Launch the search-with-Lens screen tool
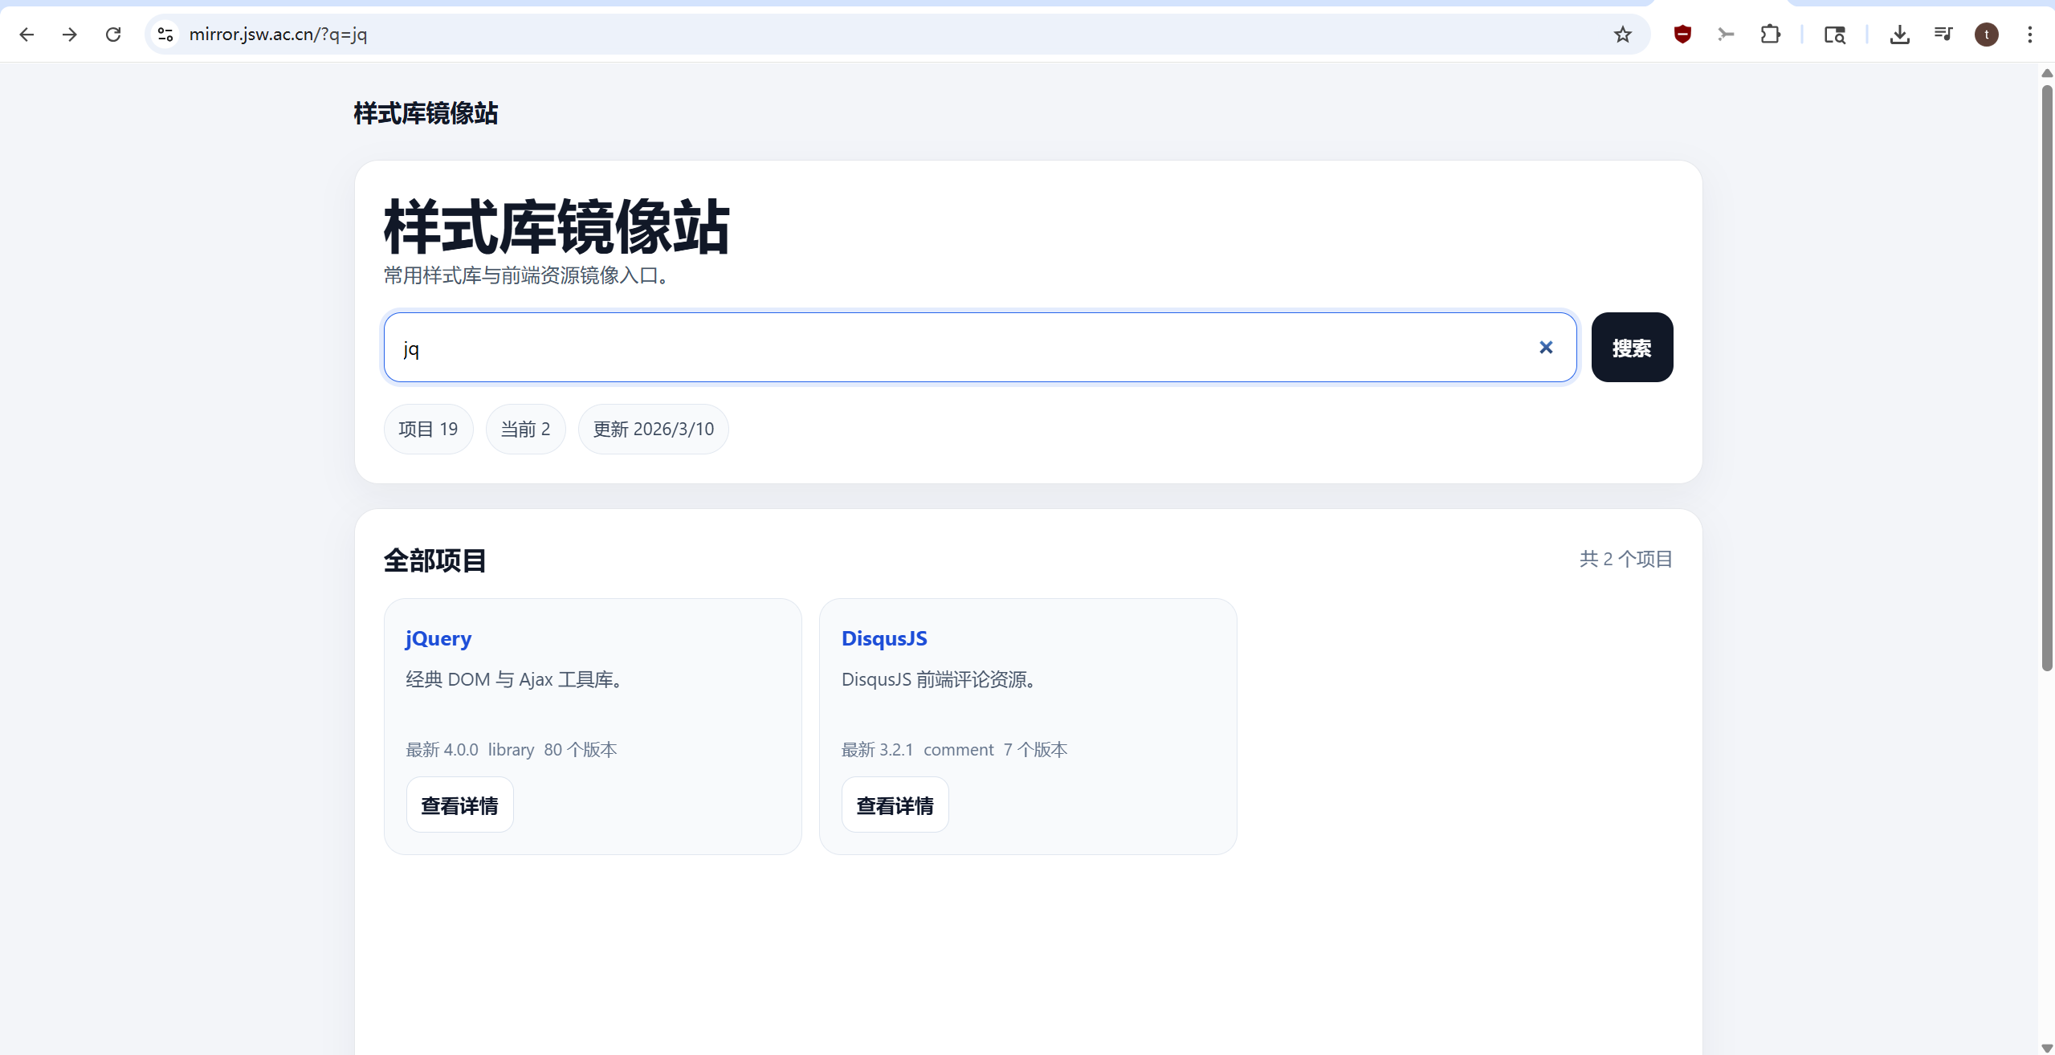This screenshot has height=1055, width=2055. tap(1835, 35)
